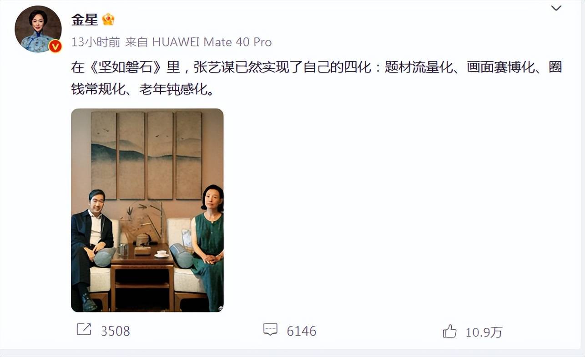Viewport: 585px width, 357px height.
Task: Click the like count 10.9万
Action: tap(484, 332)
